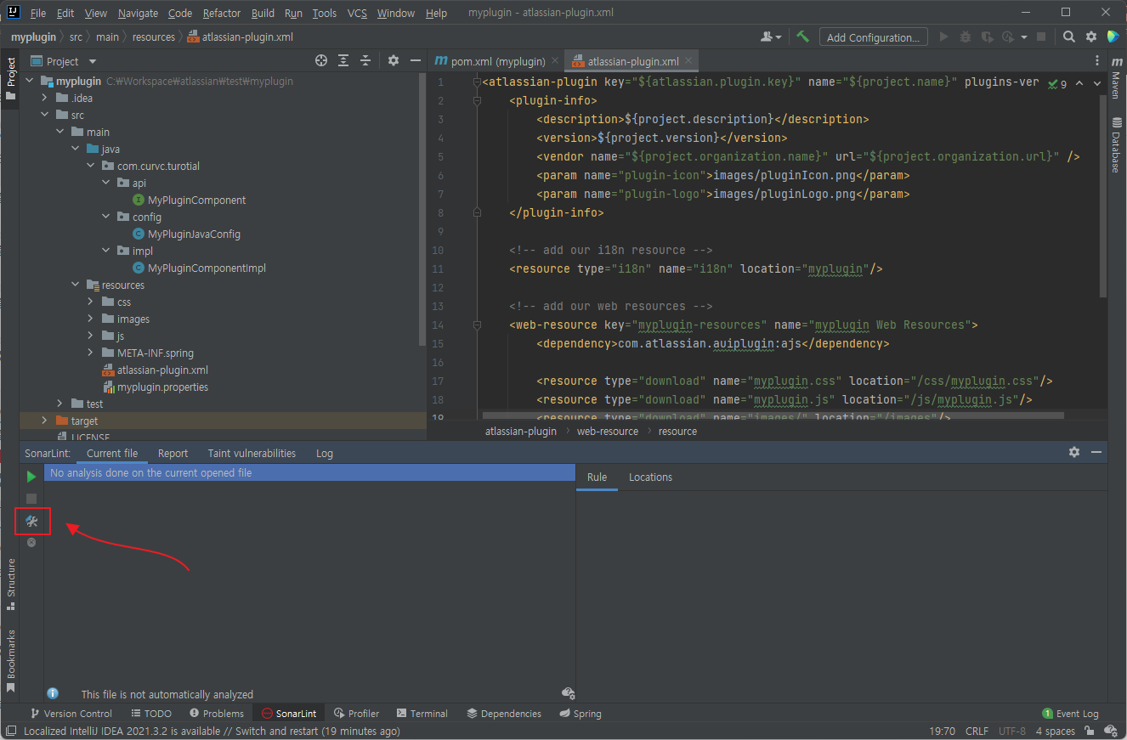
Task: Collapse the myplugin root folder
Action: click(30, 82)
